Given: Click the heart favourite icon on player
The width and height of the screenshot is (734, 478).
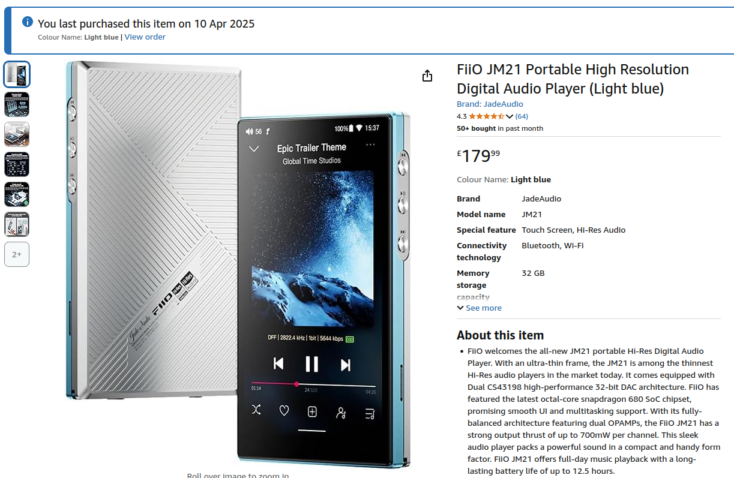Looking at the screenshot, I should click(x=284, y=411).
